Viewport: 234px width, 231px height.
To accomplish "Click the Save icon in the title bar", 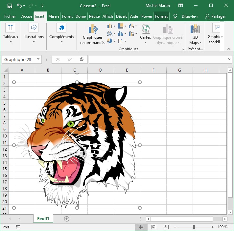I will (x=10, y=6).
